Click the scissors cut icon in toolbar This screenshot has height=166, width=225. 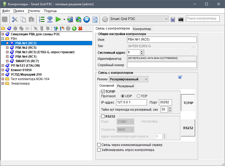(15, 19)
